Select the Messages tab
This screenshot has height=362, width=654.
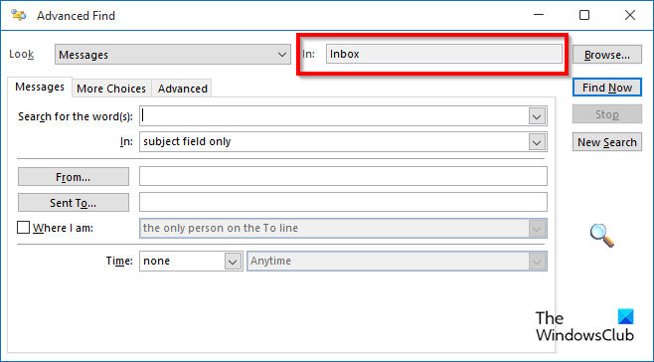coord(40,87)
